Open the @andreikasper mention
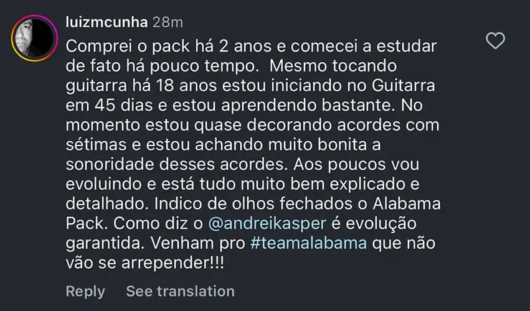Screen dimensions: 530x311 pyautogui.click(x=267, y=223)
